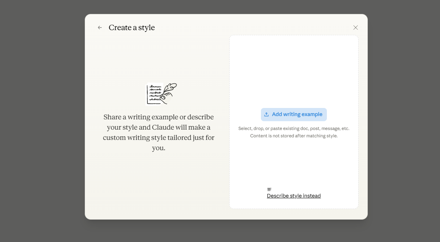440x242 pixels.
Task: Click the upload icon in the button
Action: (266, 115)
